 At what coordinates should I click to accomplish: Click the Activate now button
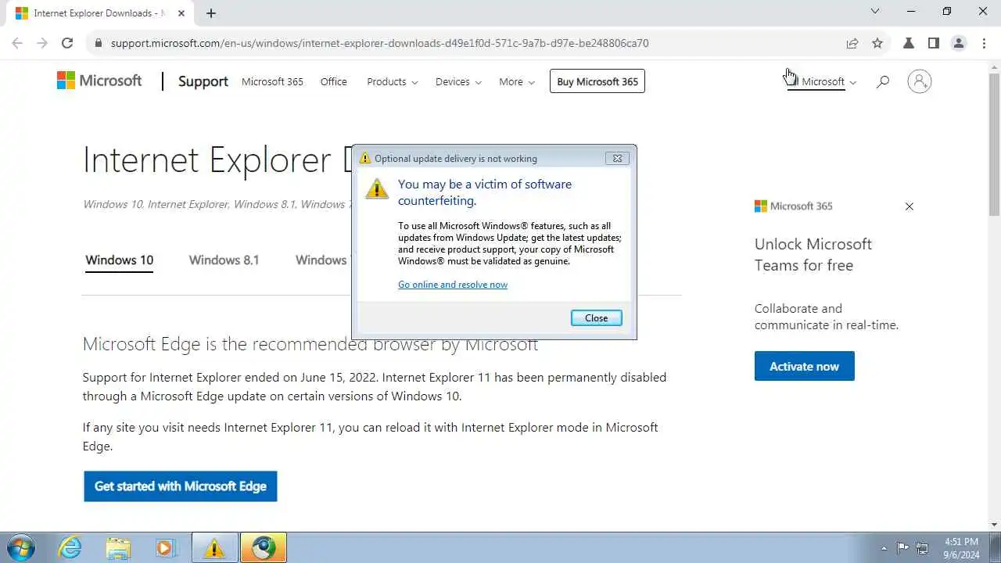(x=804, y=366)
